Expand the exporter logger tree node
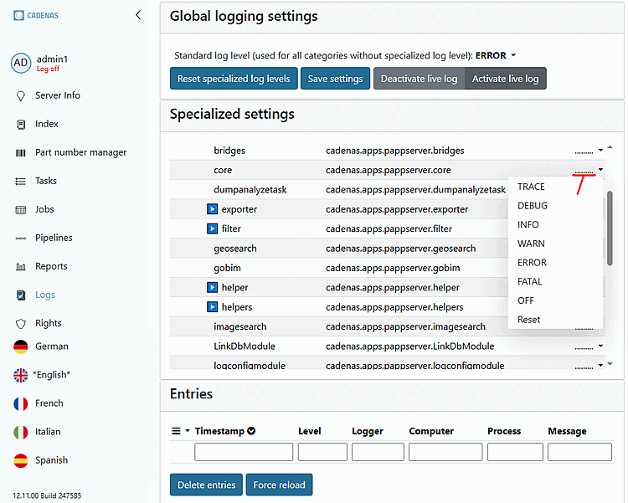 coord(212,209)
